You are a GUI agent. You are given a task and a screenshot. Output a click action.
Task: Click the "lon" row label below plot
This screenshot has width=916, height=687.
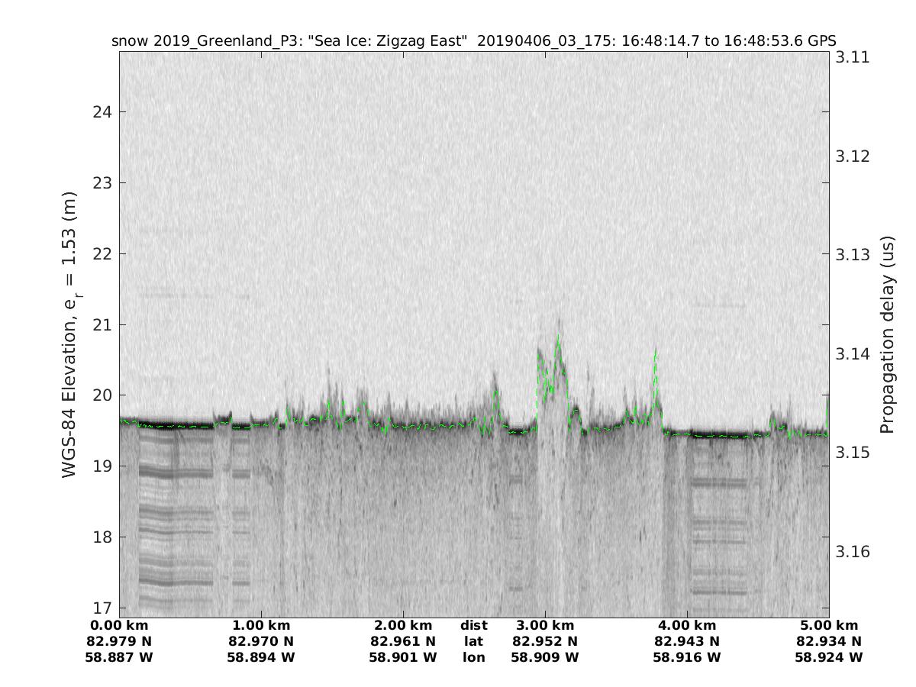coord(473,657)
